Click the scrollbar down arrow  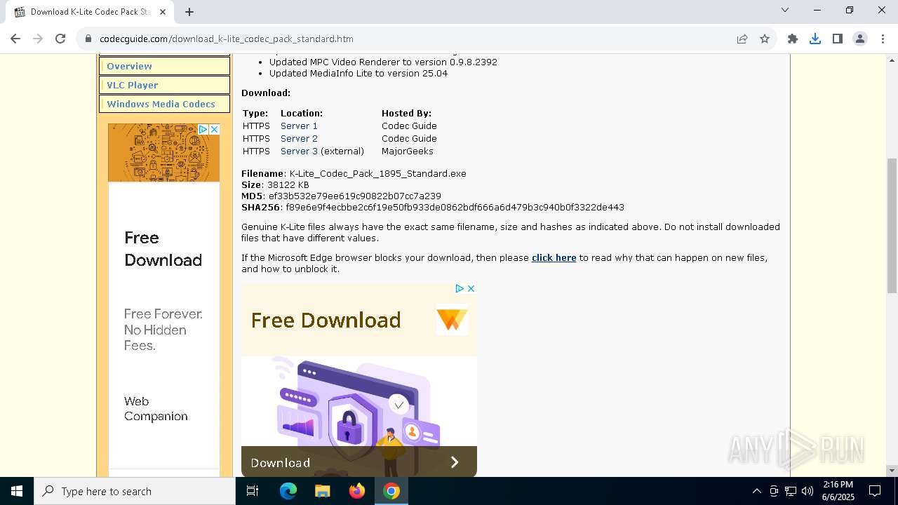tap(892, 470)
